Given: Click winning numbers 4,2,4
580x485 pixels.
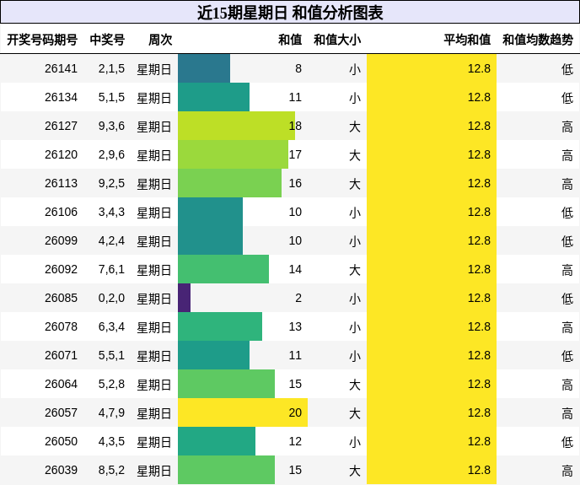Looking at the screenshot, I should tap(111, 240).
